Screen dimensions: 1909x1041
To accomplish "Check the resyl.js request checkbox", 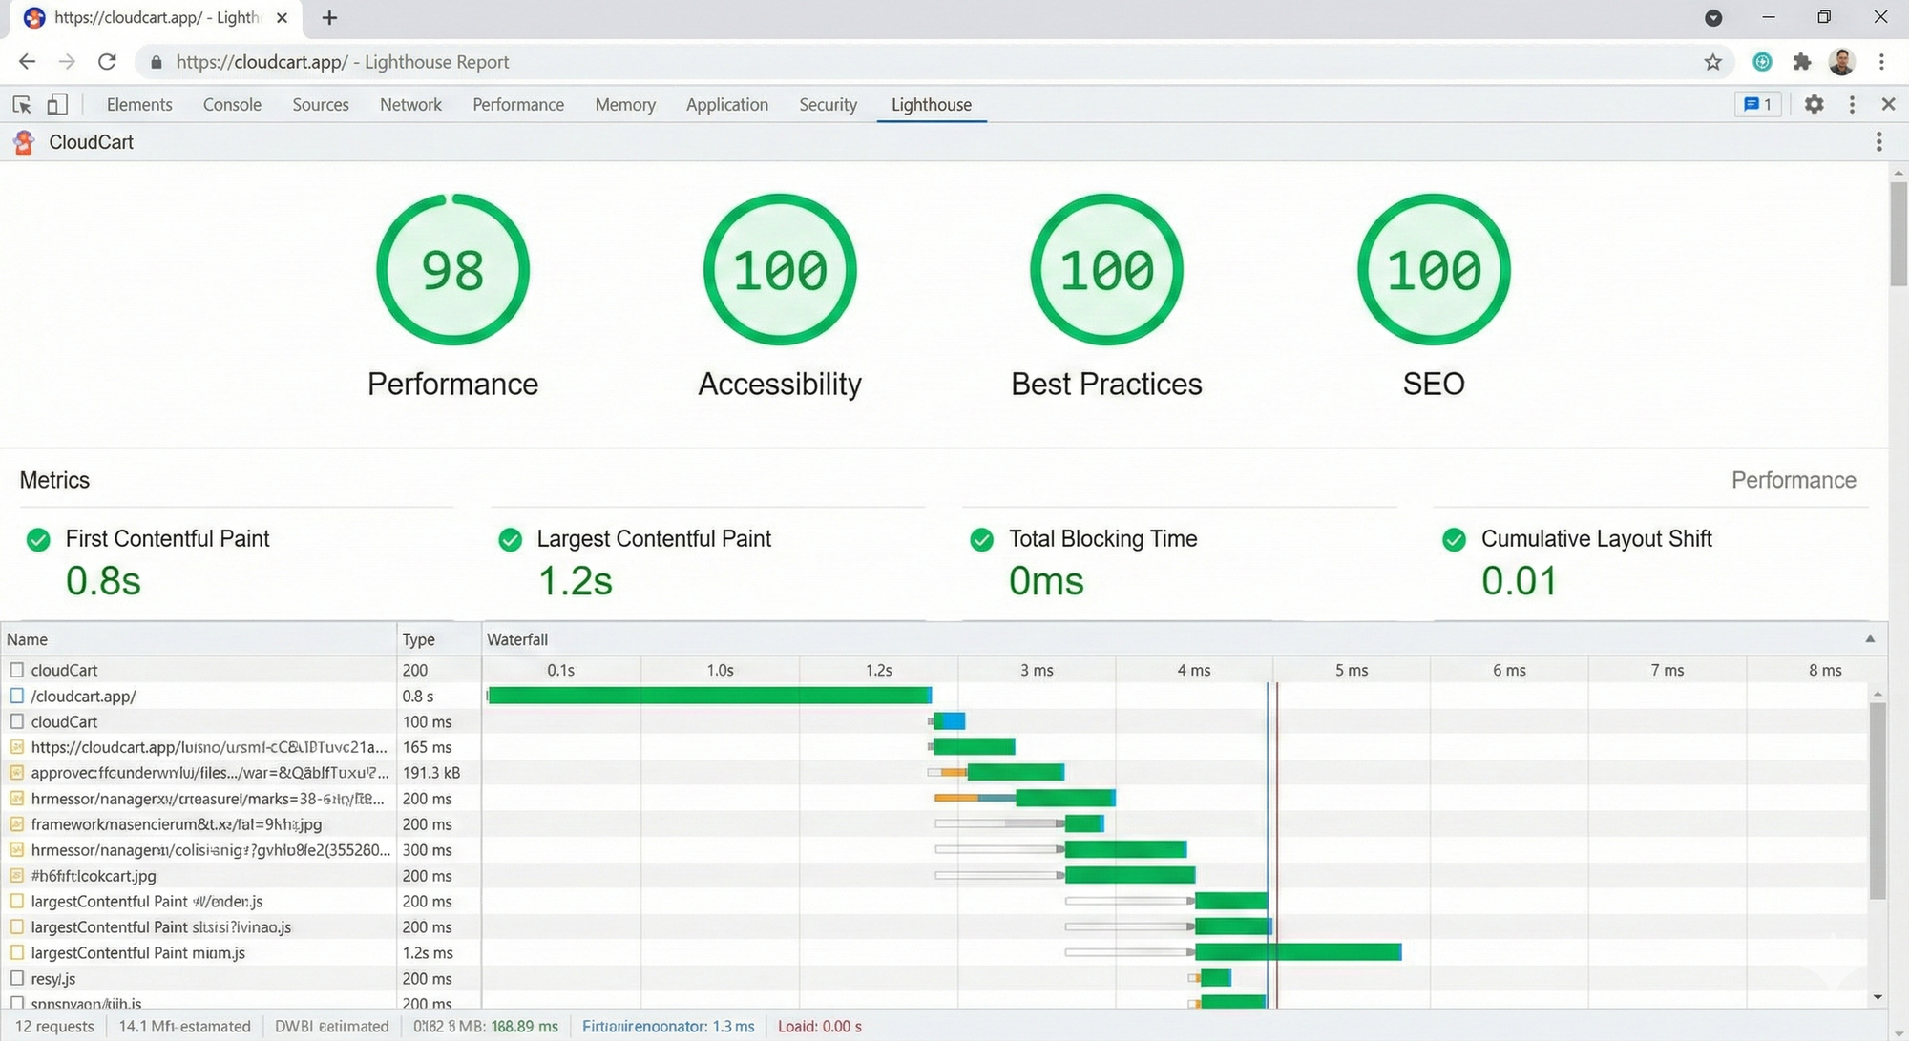I will click(16, 978).
